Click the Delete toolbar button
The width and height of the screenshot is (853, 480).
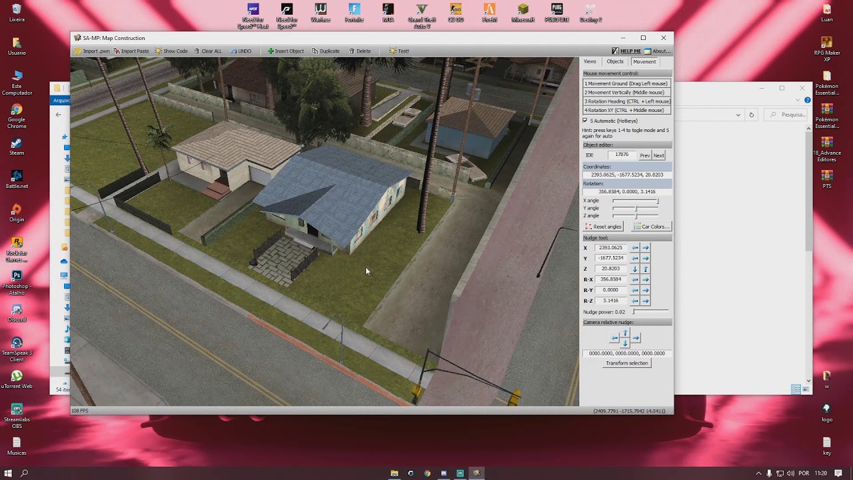(x=360, y=51)
